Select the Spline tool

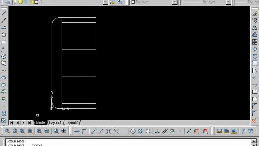(x=4, y=71)
